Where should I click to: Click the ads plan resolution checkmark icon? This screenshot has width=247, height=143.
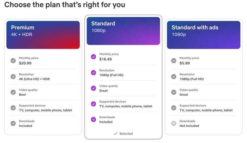pos(174,77)
